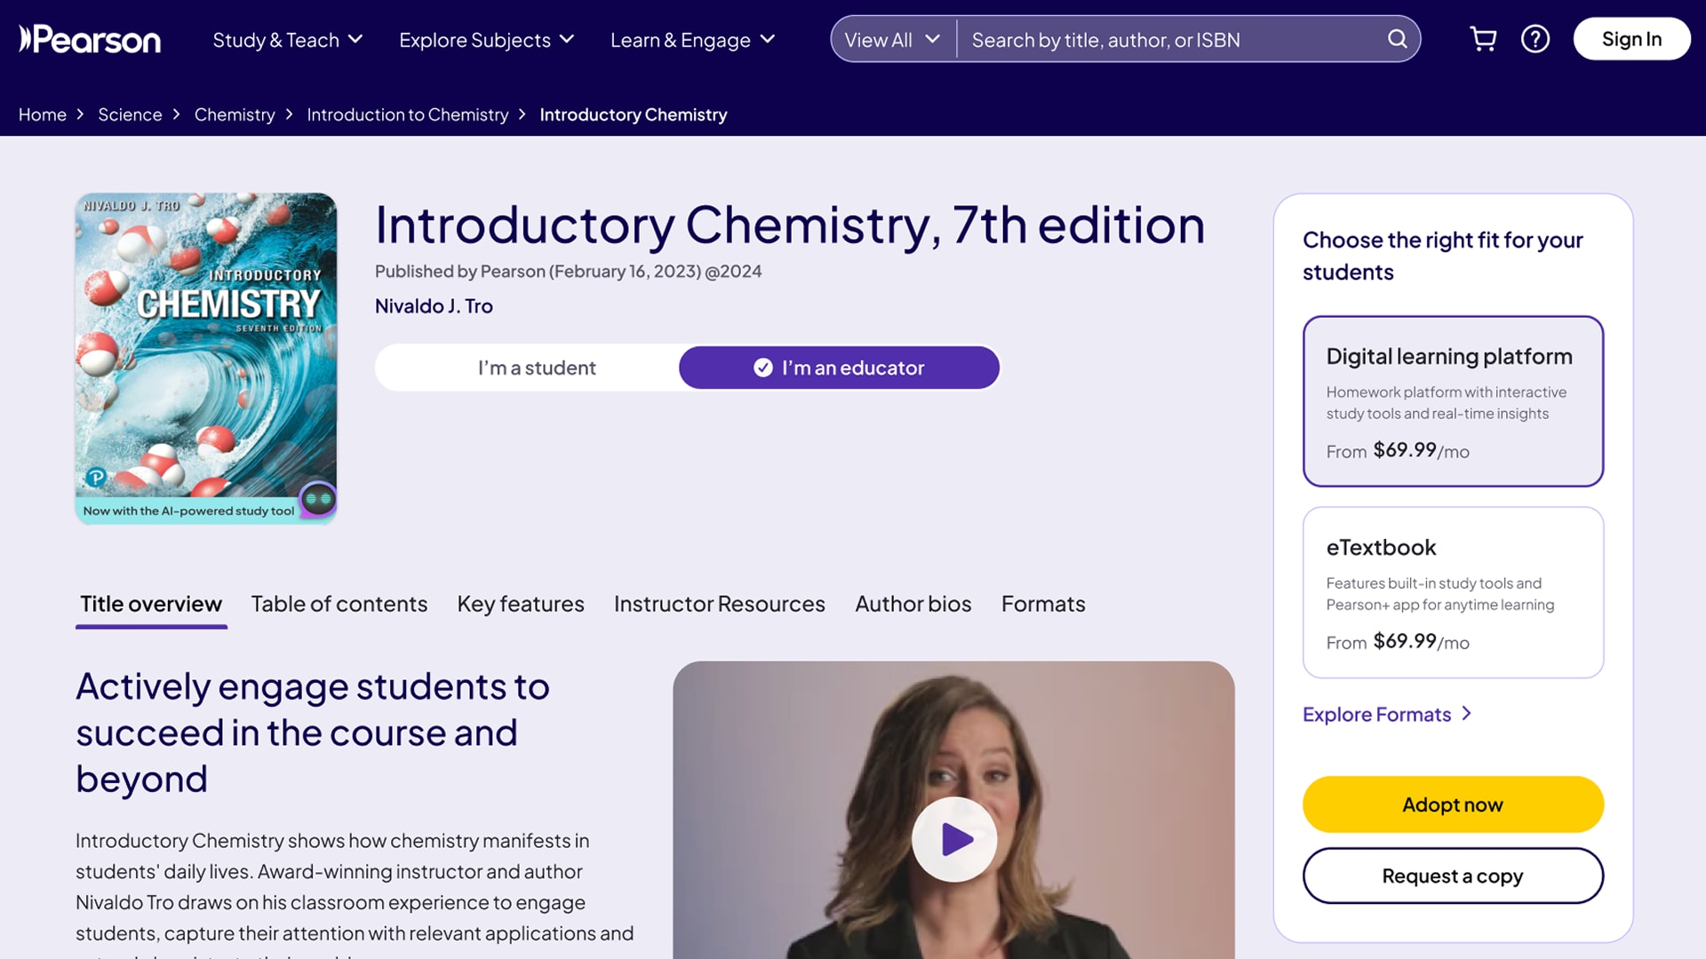Switch to the Formats tab

pos(1043,604)
